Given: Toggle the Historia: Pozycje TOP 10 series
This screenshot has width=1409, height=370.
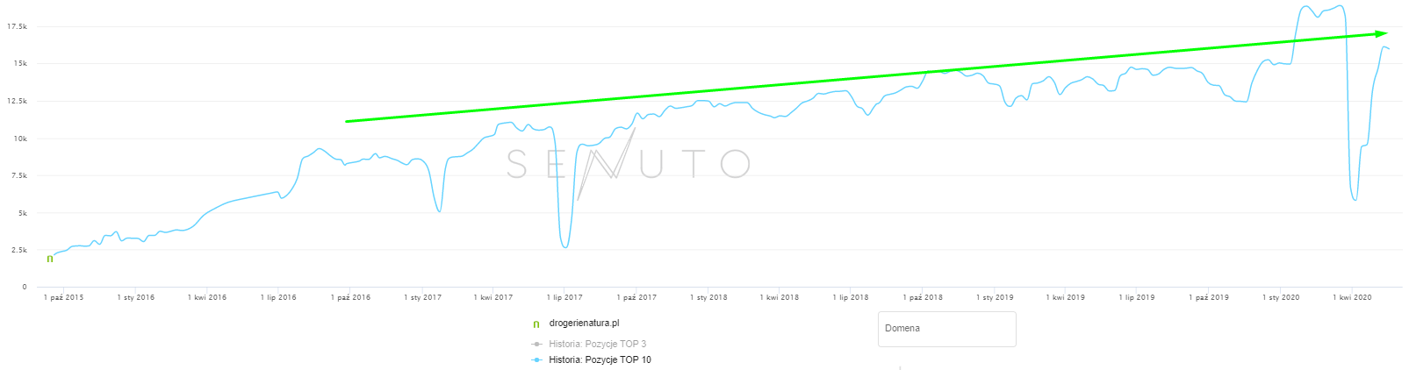Looking at the screenshot, I should click(600, 359).
